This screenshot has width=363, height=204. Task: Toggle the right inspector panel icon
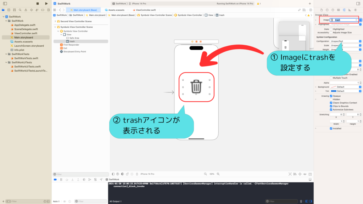[358, 4]
